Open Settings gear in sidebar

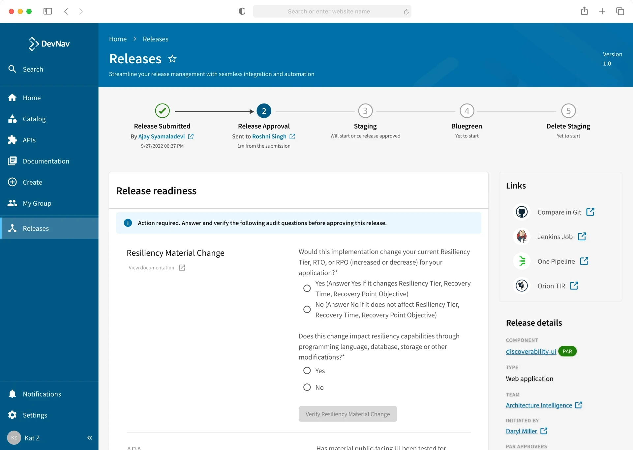pyautogui.click(x=13, y=415)
